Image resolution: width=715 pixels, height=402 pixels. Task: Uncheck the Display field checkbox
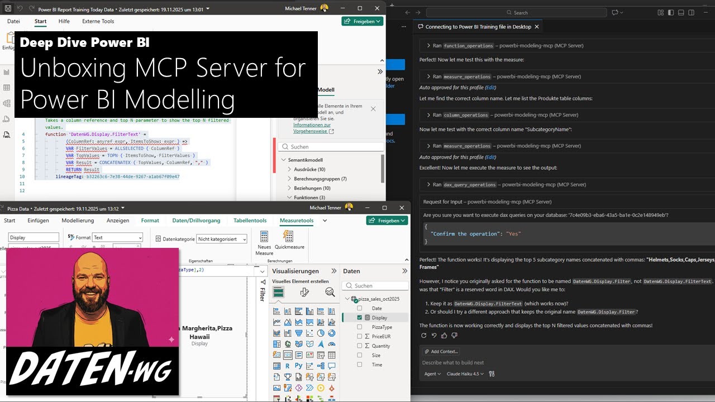(x=360, y=318)
